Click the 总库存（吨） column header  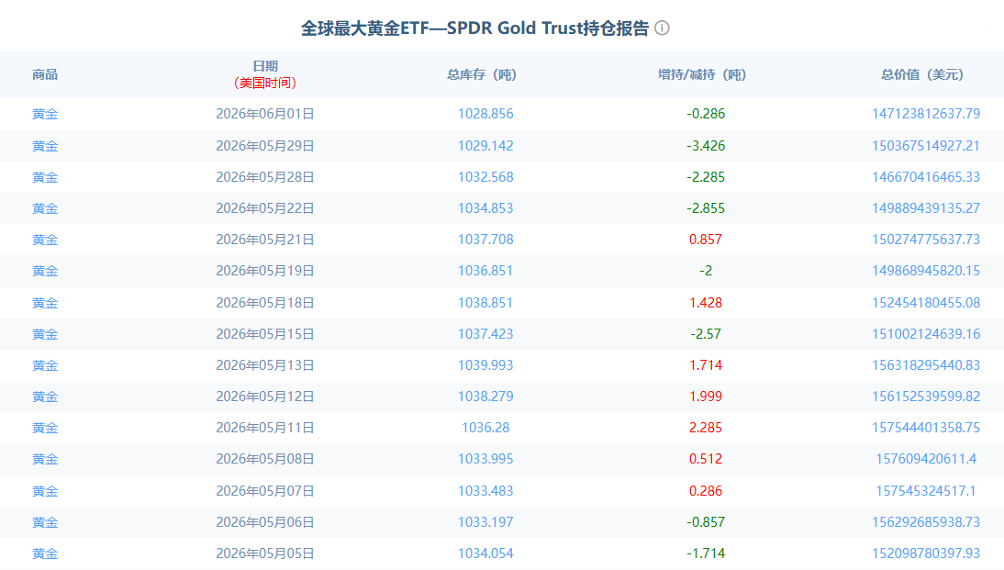pos(482,75)
